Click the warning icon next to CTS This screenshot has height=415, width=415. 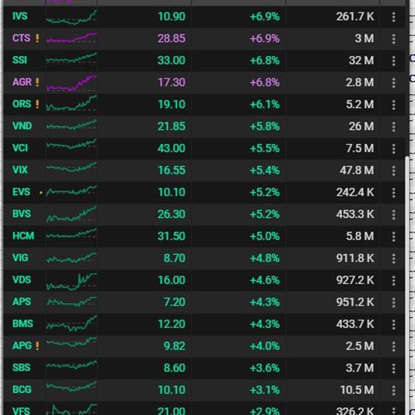coord(37,38)
